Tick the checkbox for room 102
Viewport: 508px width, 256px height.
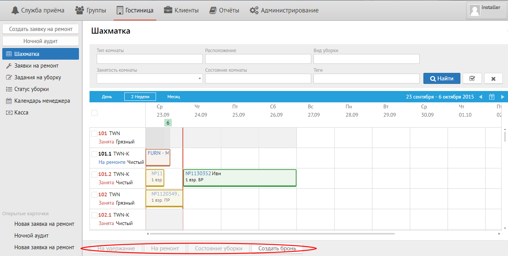coord(94,194)
